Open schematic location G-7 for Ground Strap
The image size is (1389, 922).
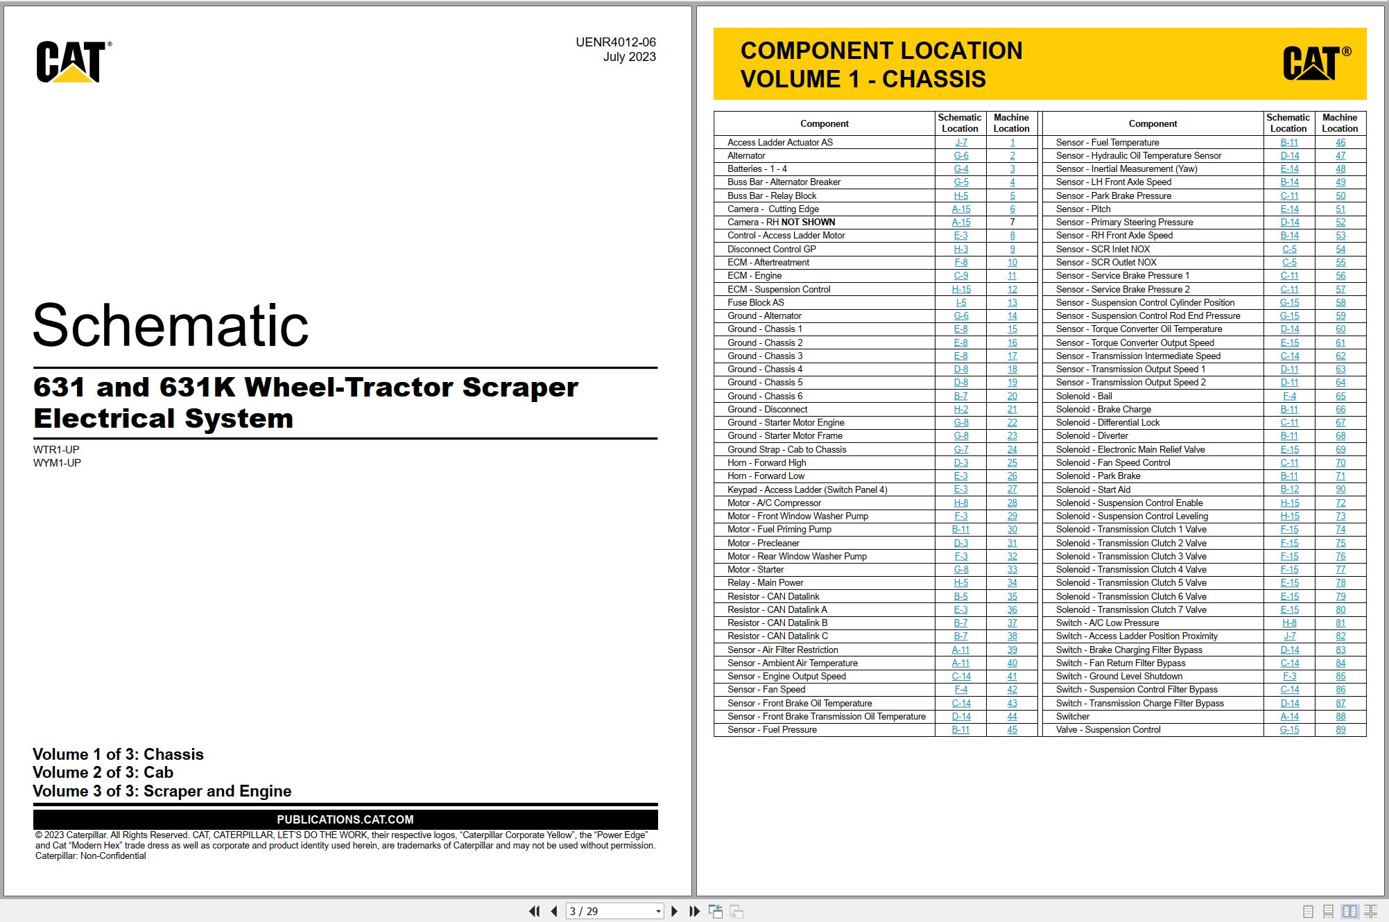point(961,449)
